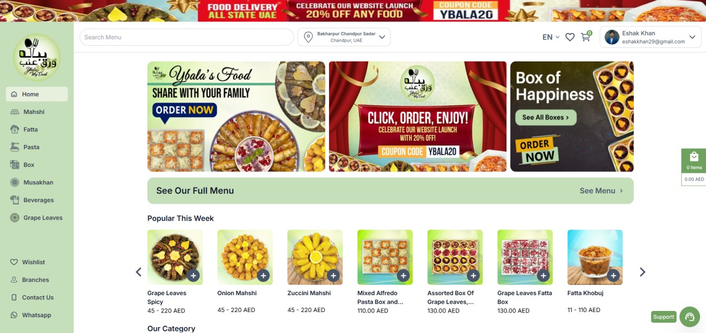Show previous popular items with left arrow
The image size is (706, 333).
coord(138,272)
